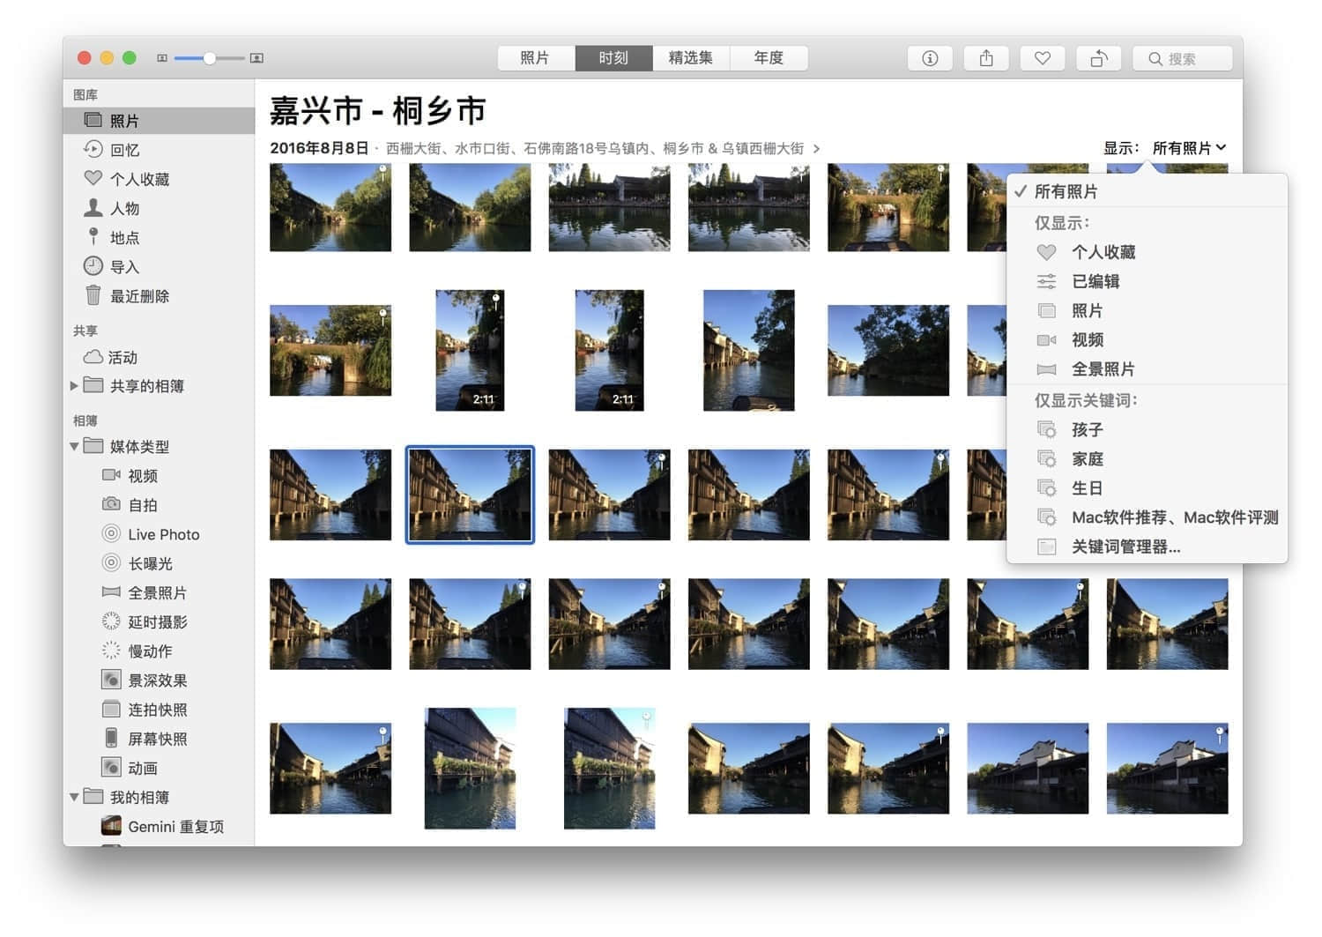Open 最近删除 trash in sidebar
Viewport: 1322px width, 937px height.
[159, 296]
